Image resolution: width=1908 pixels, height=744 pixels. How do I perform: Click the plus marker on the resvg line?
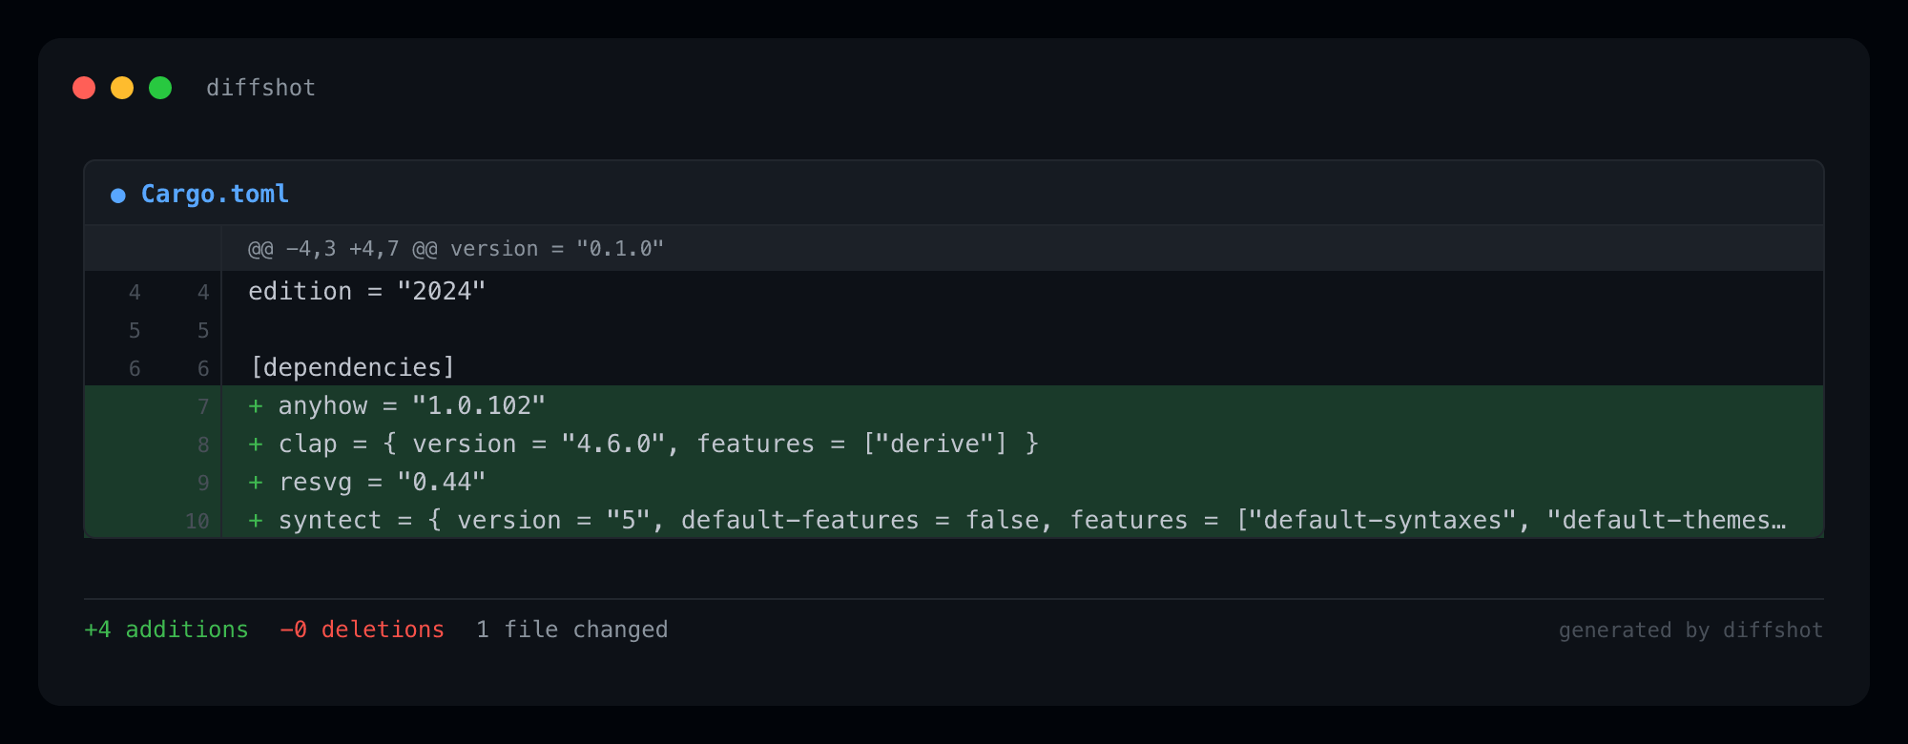(x=256, y=482)
